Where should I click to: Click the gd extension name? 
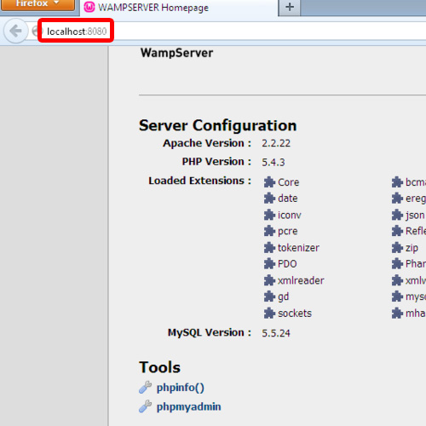(x=283, y=297)
